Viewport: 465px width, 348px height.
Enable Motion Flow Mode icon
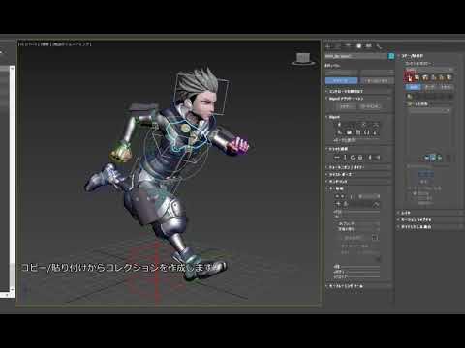click(364, 125)
